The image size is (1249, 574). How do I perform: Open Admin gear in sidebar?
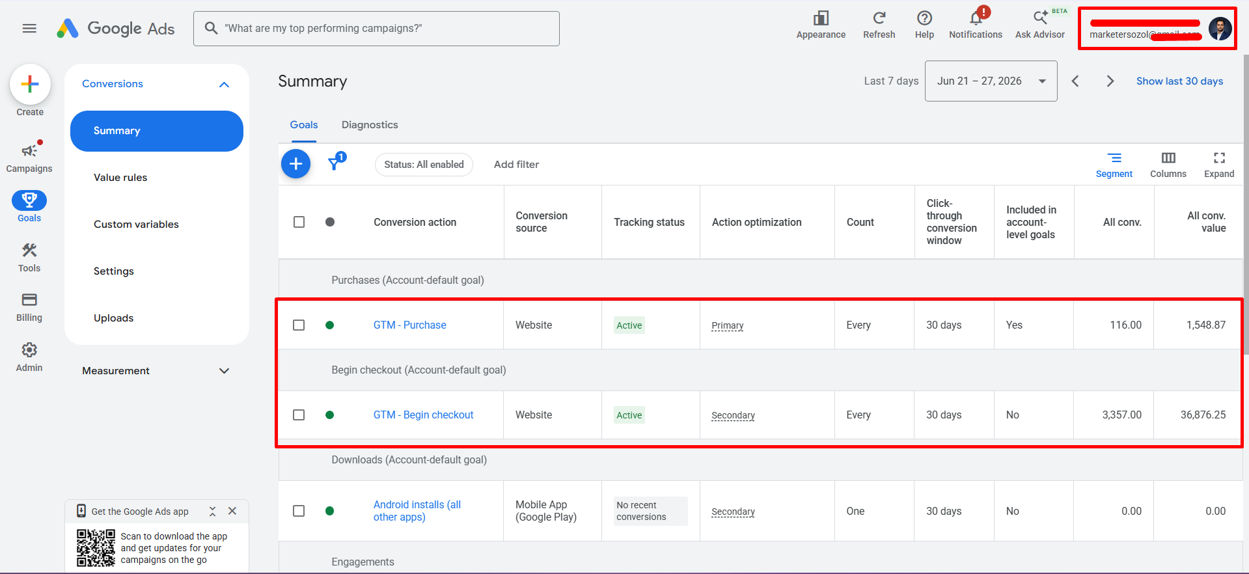coord(29,357)
